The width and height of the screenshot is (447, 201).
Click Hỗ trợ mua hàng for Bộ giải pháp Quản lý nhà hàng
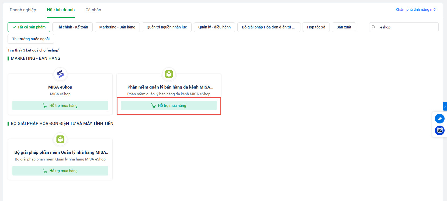pos(60,171)
